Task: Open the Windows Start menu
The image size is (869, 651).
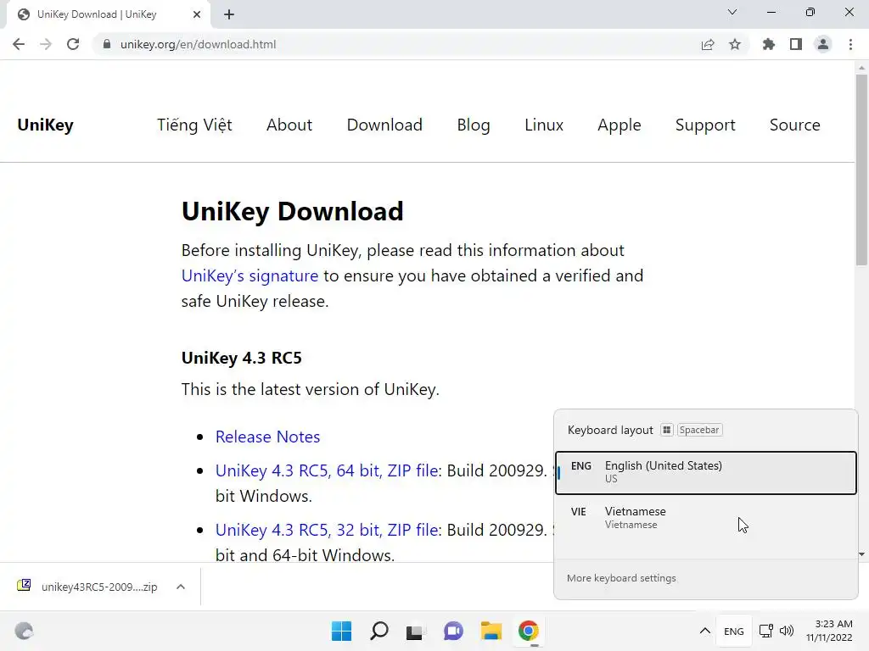Action: point(341,631)
